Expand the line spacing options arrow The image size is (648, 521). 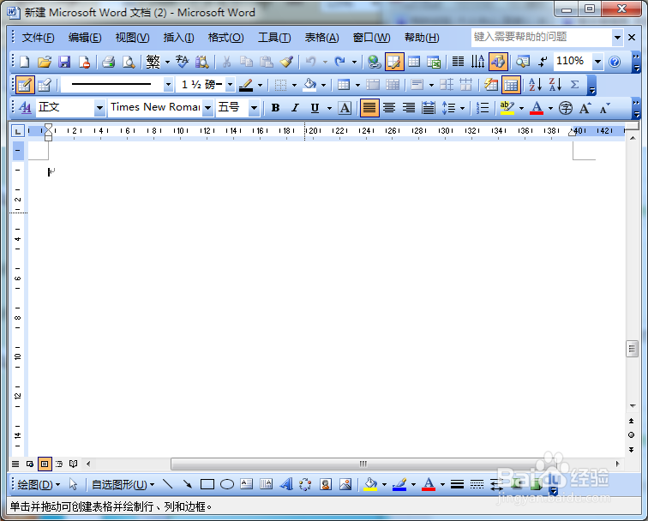click(x=462, y=108)
